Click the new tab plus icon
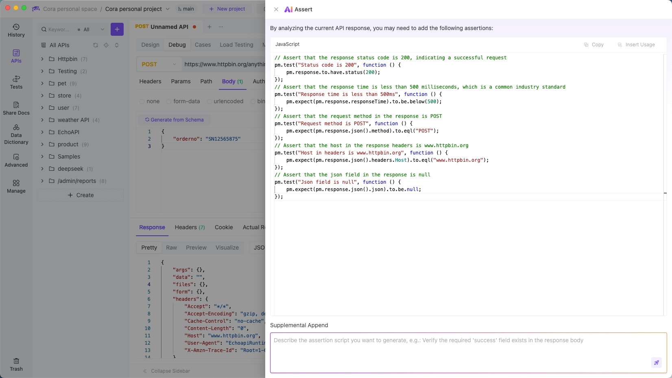The width and height of the screenshot is (672, 378). click(x=209, y=27)
